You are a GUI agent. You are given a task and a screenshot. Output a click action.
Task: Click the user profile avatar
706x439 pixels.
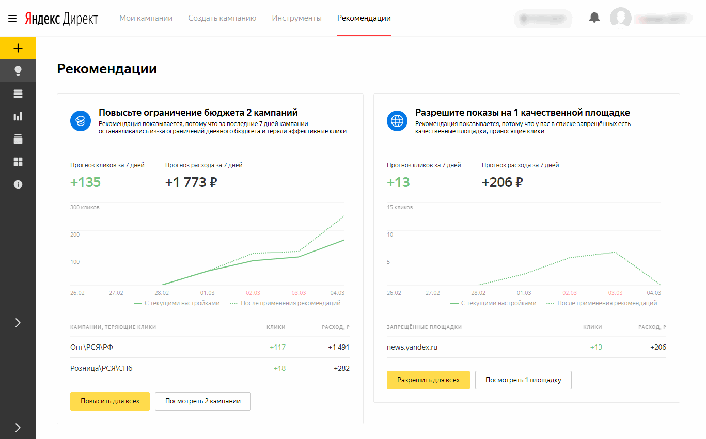pos(621,18)
